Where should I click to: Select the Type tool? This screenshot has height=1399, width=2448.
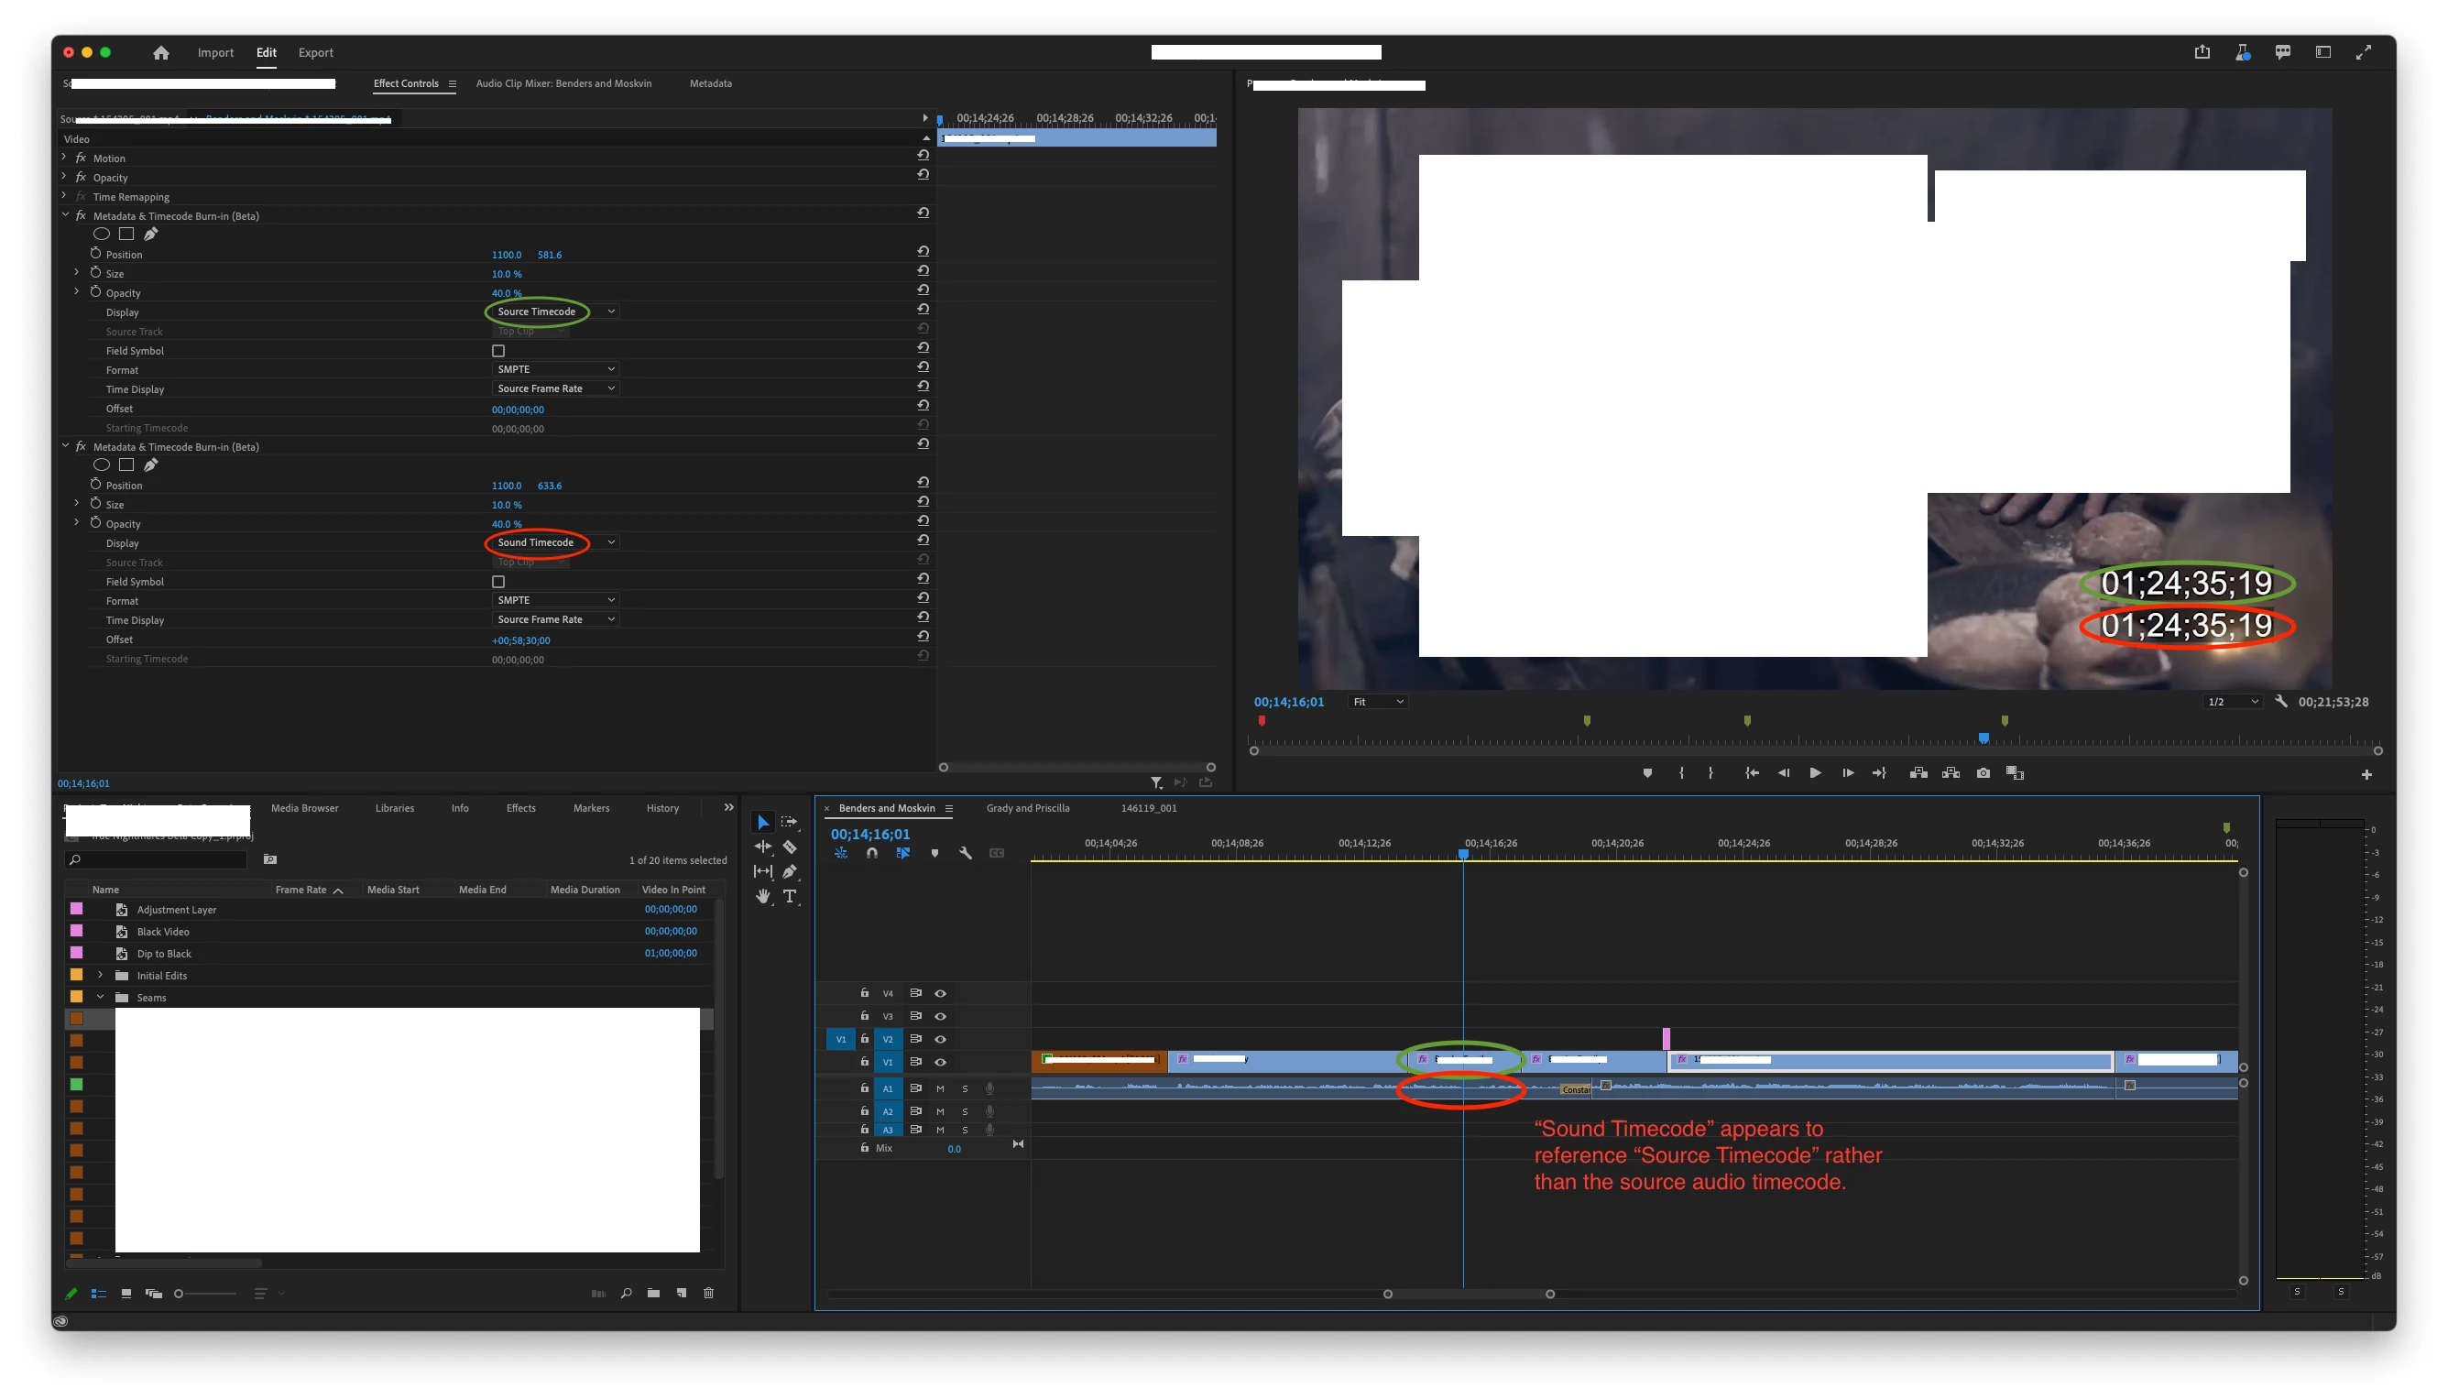[x=790, y=896]
